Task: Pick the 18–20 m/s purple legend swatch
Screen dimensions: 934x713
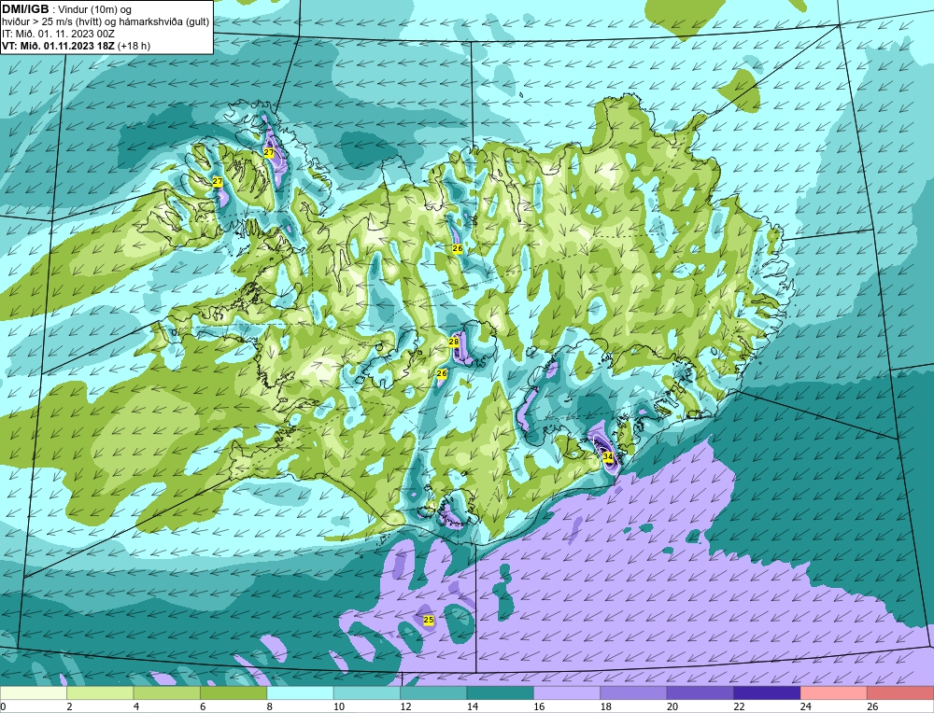Action: pos(634,693)
